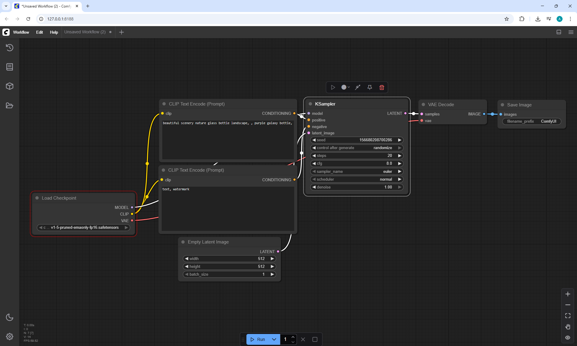Open the workflows folder sidebar icon
This screenshot has width=577, height=346.
pyautogui.click(x=10, y=106)
